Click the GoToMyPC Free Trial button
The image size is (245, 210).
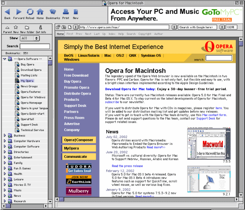click(x=222, y=20)
